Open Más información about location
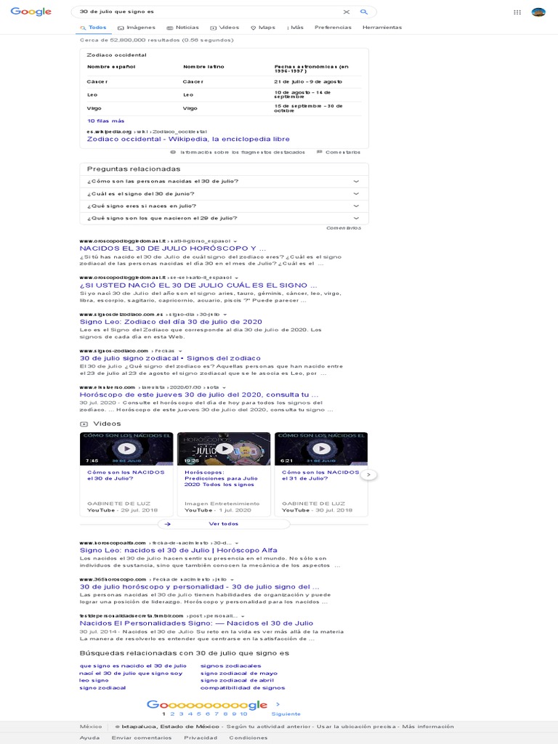 [428, 727]
